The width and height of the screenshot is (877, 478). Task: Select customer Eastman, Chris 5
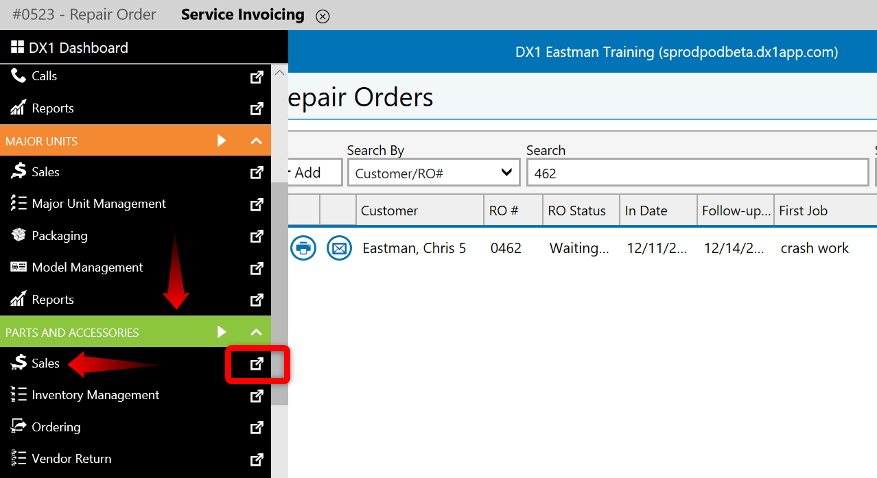click(414, 248)
